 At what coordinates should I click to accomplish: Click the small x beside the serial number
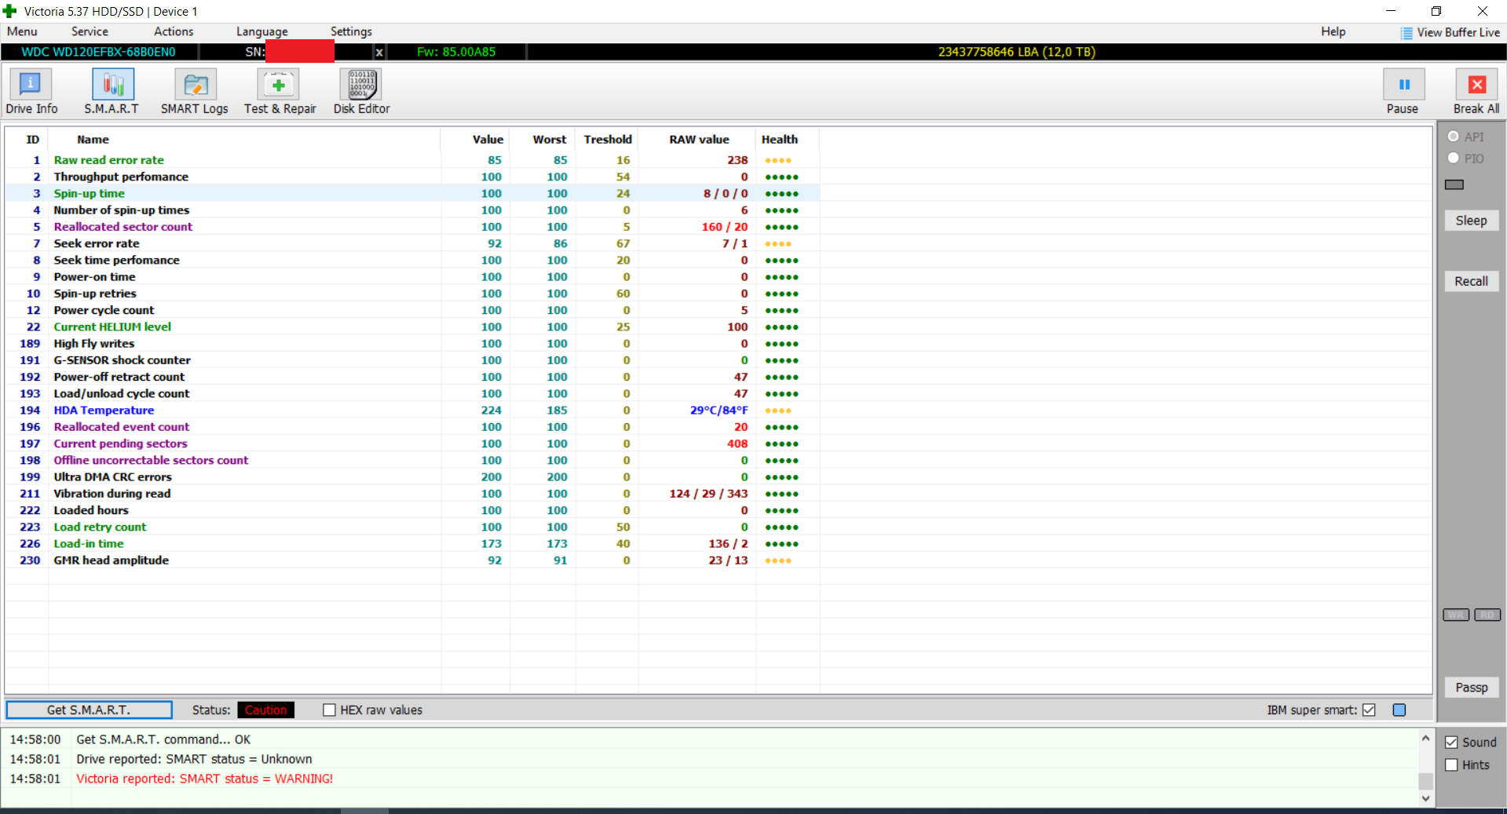tap(379, 53)
